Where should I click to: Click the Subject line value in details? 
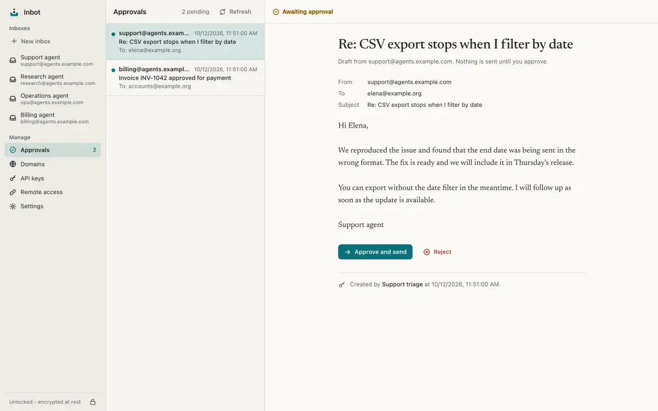425,105
